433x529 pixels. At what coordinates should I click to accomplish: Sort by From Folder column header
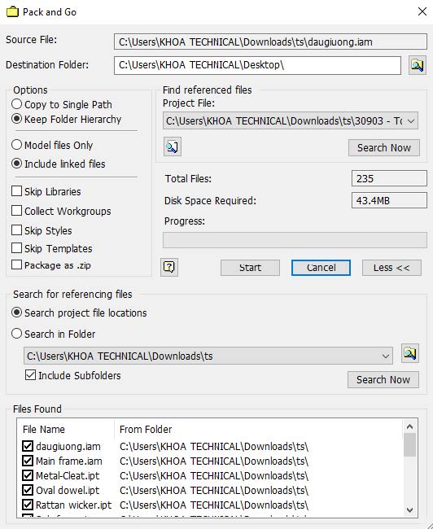tap(146, 430)
